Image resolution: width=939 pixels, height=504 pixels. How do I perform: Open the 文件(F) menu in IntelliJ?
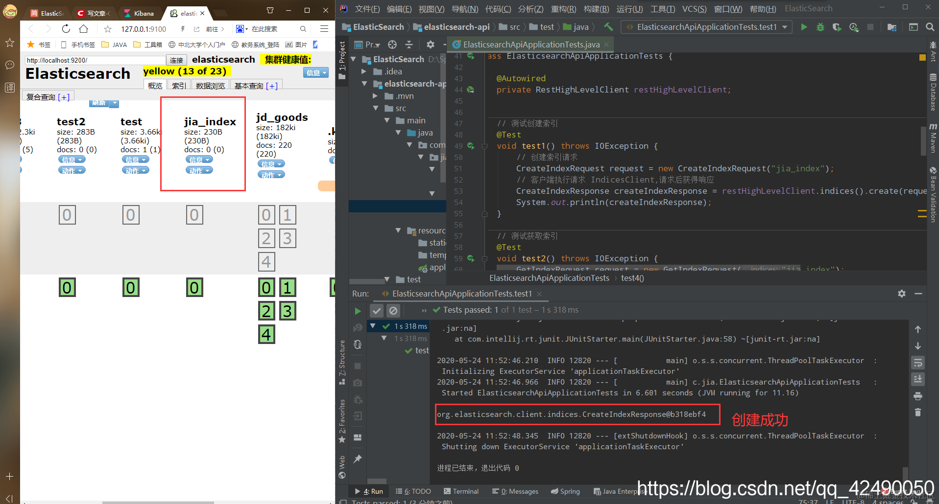pos(367,9)
